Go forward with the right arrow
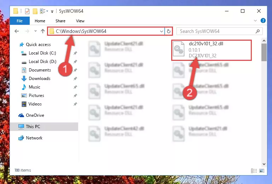This screenshot has width=272, height=184. 27,31
